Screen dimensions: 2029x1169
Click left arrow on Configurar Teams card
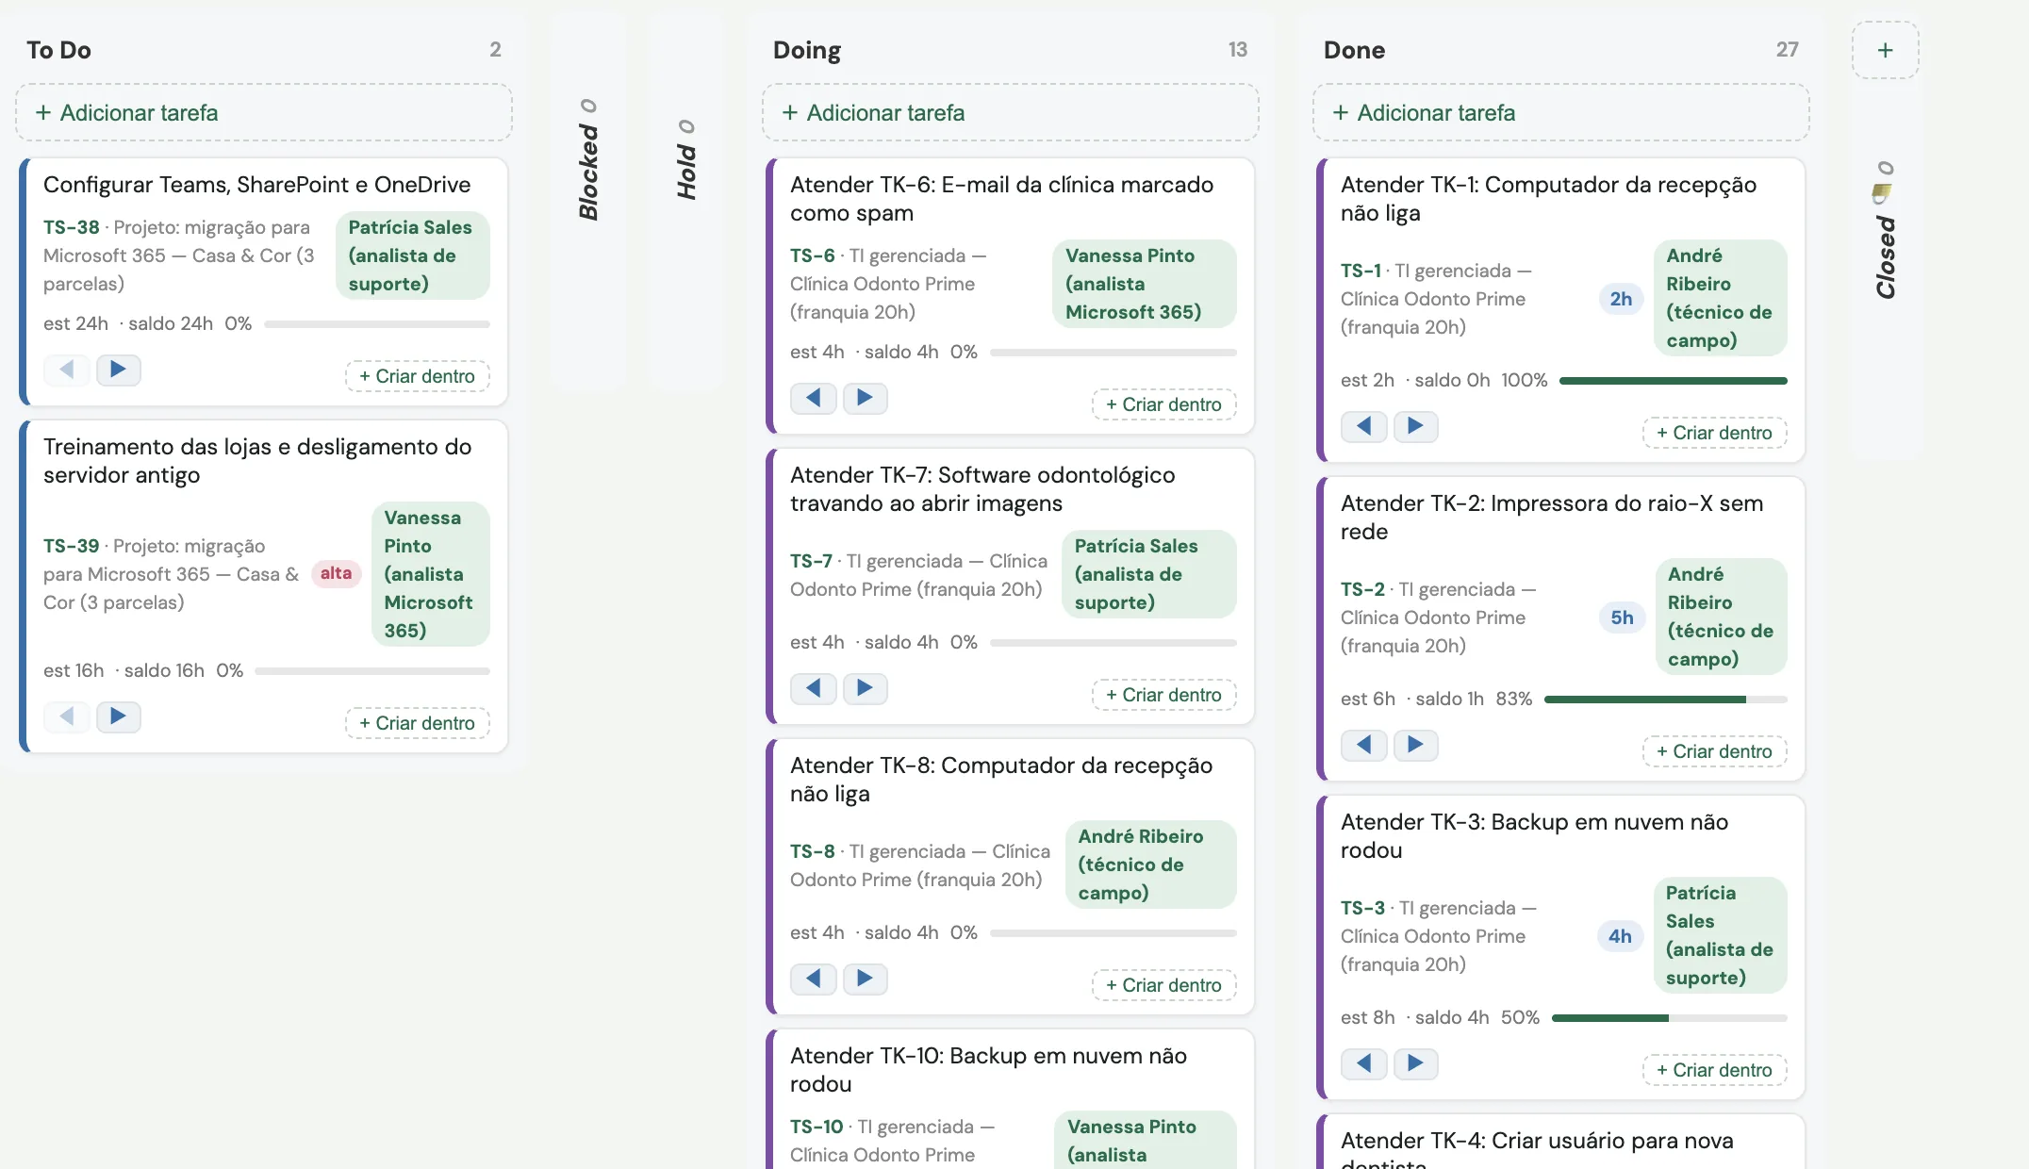click(67, 370)
